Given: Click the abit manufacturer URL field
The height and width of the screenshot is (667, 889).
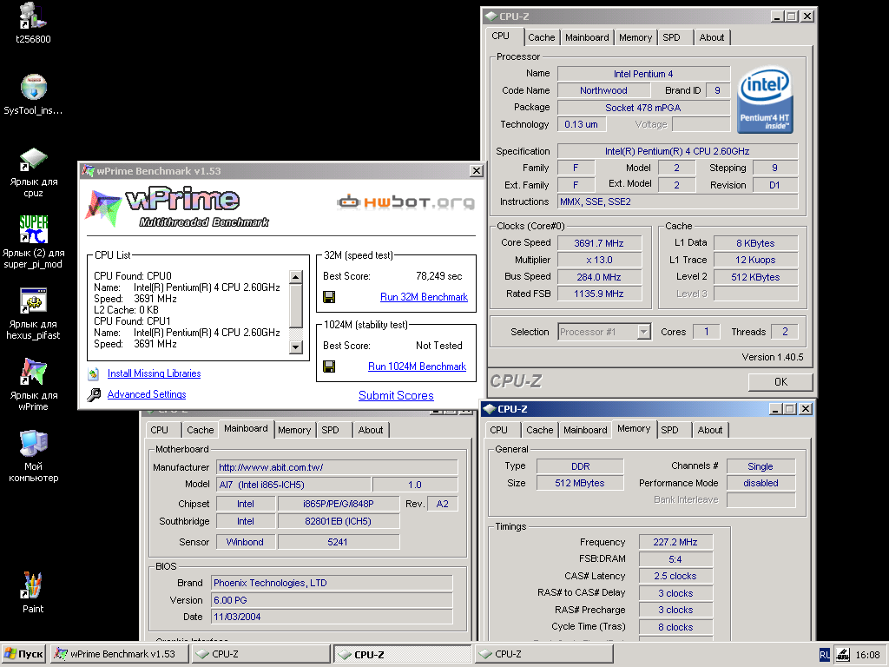Looking at the screenshot, I should click(x=337, y=467).
